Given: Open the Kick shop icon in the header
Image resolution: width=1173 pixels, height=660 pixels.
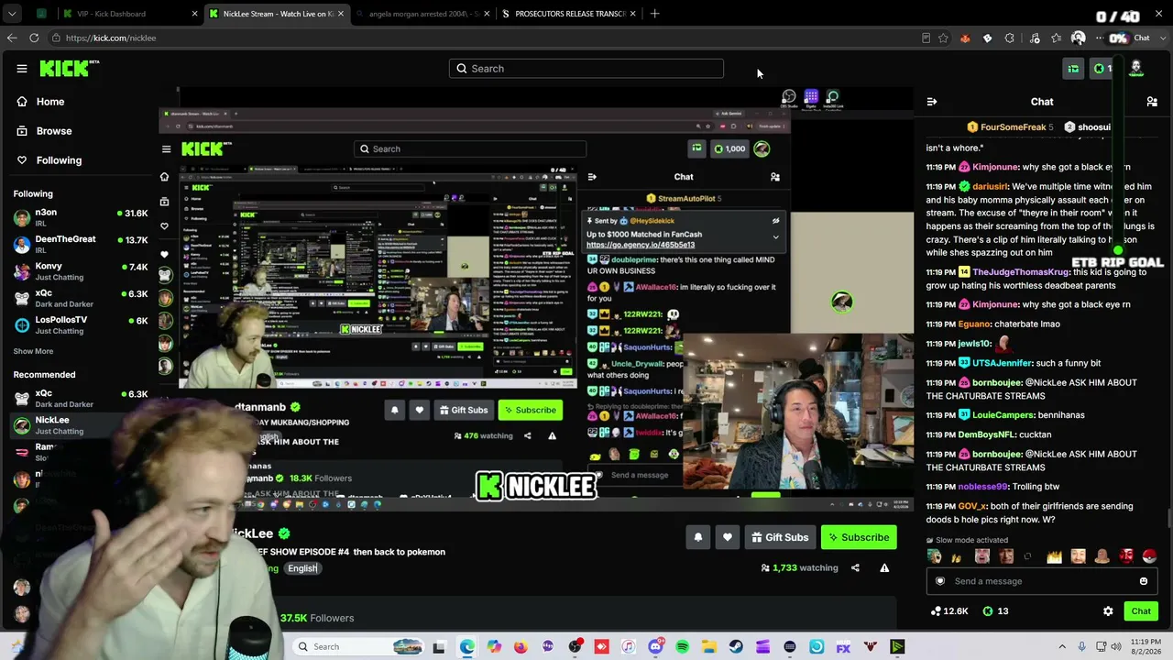Looking at the screenshot, I should 1073,69.
